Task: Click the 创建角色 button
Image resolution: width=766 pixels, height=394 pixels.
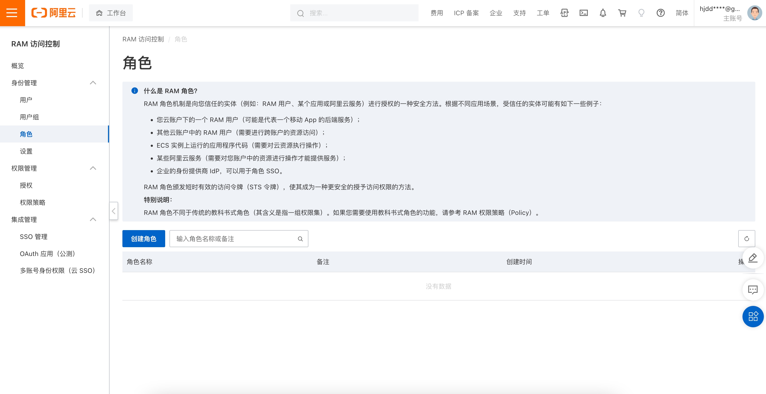Action: coord(144,238)
